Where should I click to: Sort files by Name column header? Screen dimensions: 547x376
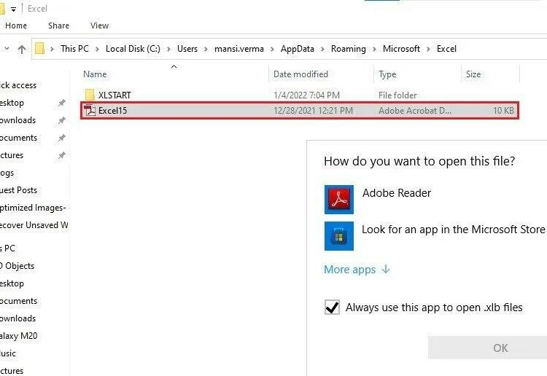tap(95, 74)
